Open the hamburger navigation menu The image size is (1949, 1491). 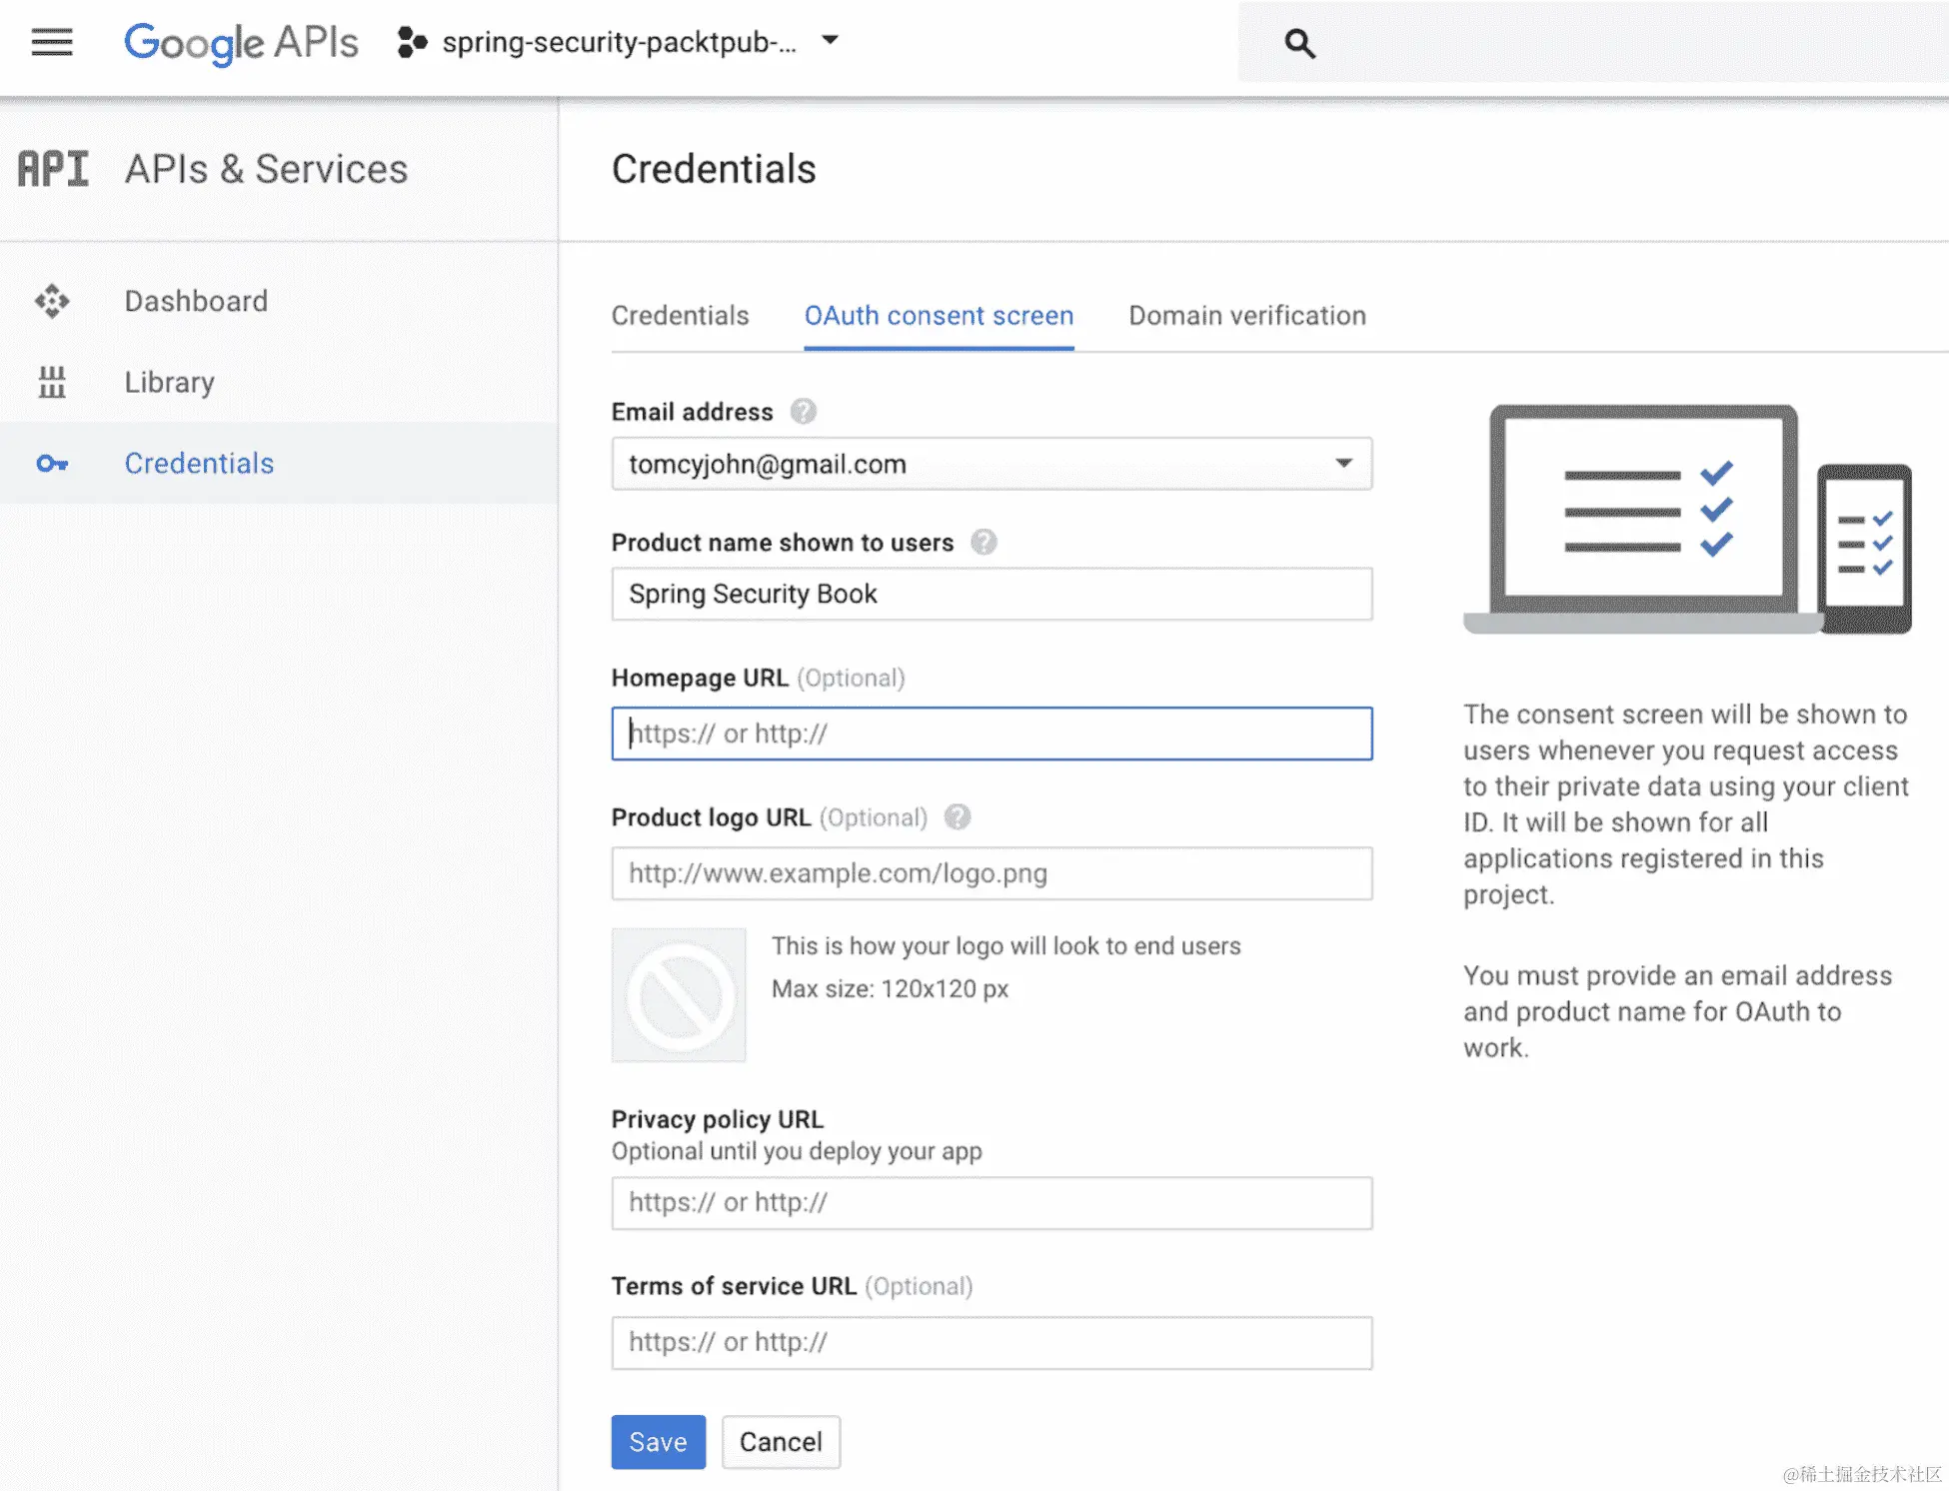pyautogui.click(x=52, y=42)
